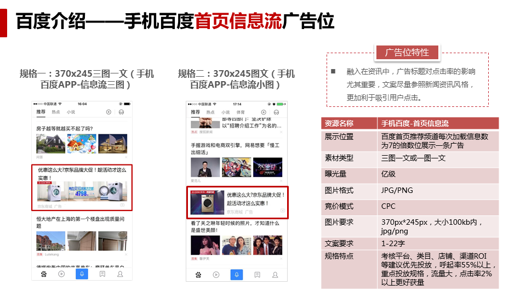The height and width of the screenshot is (296, 526).
Task: Switch to 小说 tab in the 17:14 phone
Action: click(x=226, y=112)
